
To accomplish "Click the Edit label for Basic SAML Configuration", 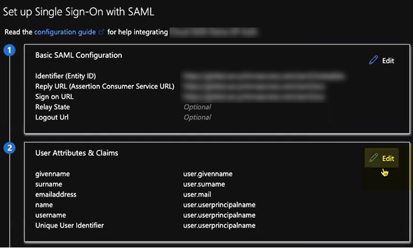I will point(388,60).
